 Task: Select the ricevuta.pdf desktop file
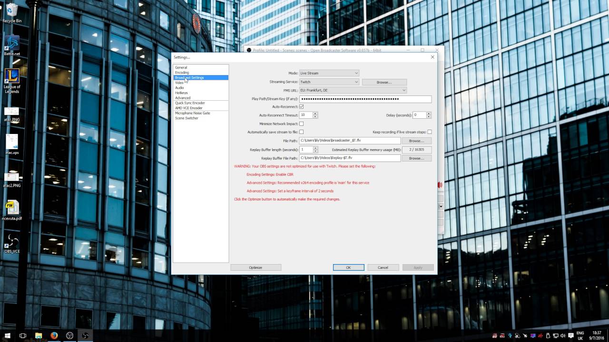point(12,210)
